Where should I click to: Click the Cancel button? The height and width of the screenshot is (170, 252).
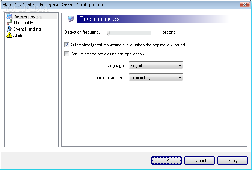pyautogui.click(x=199, y=161)
